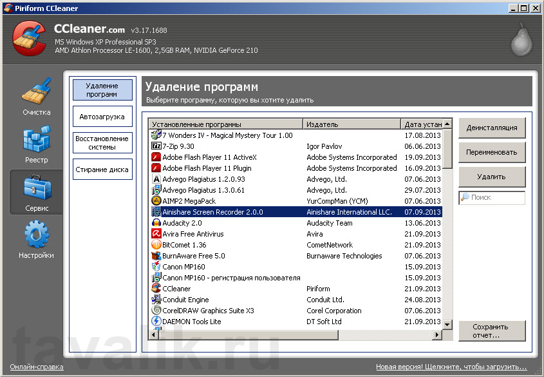Viewport: 544px width, 377px height.
Task: Click the Деинсталляция button
Action: tap(492, 128)
